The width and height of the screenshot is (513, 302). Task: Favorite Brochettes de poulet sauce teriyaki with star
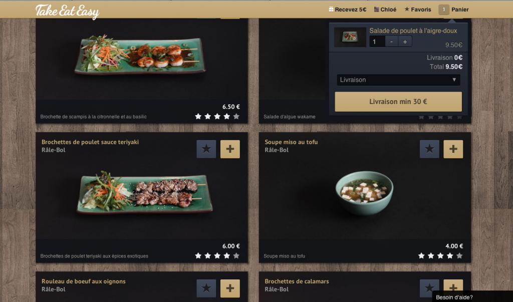(206, 149)
